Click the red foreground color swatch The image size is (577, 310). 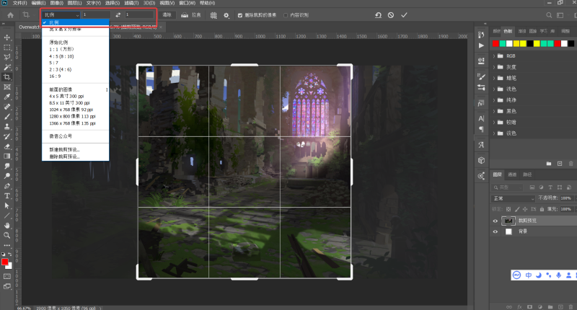click(x=5, y=262)
